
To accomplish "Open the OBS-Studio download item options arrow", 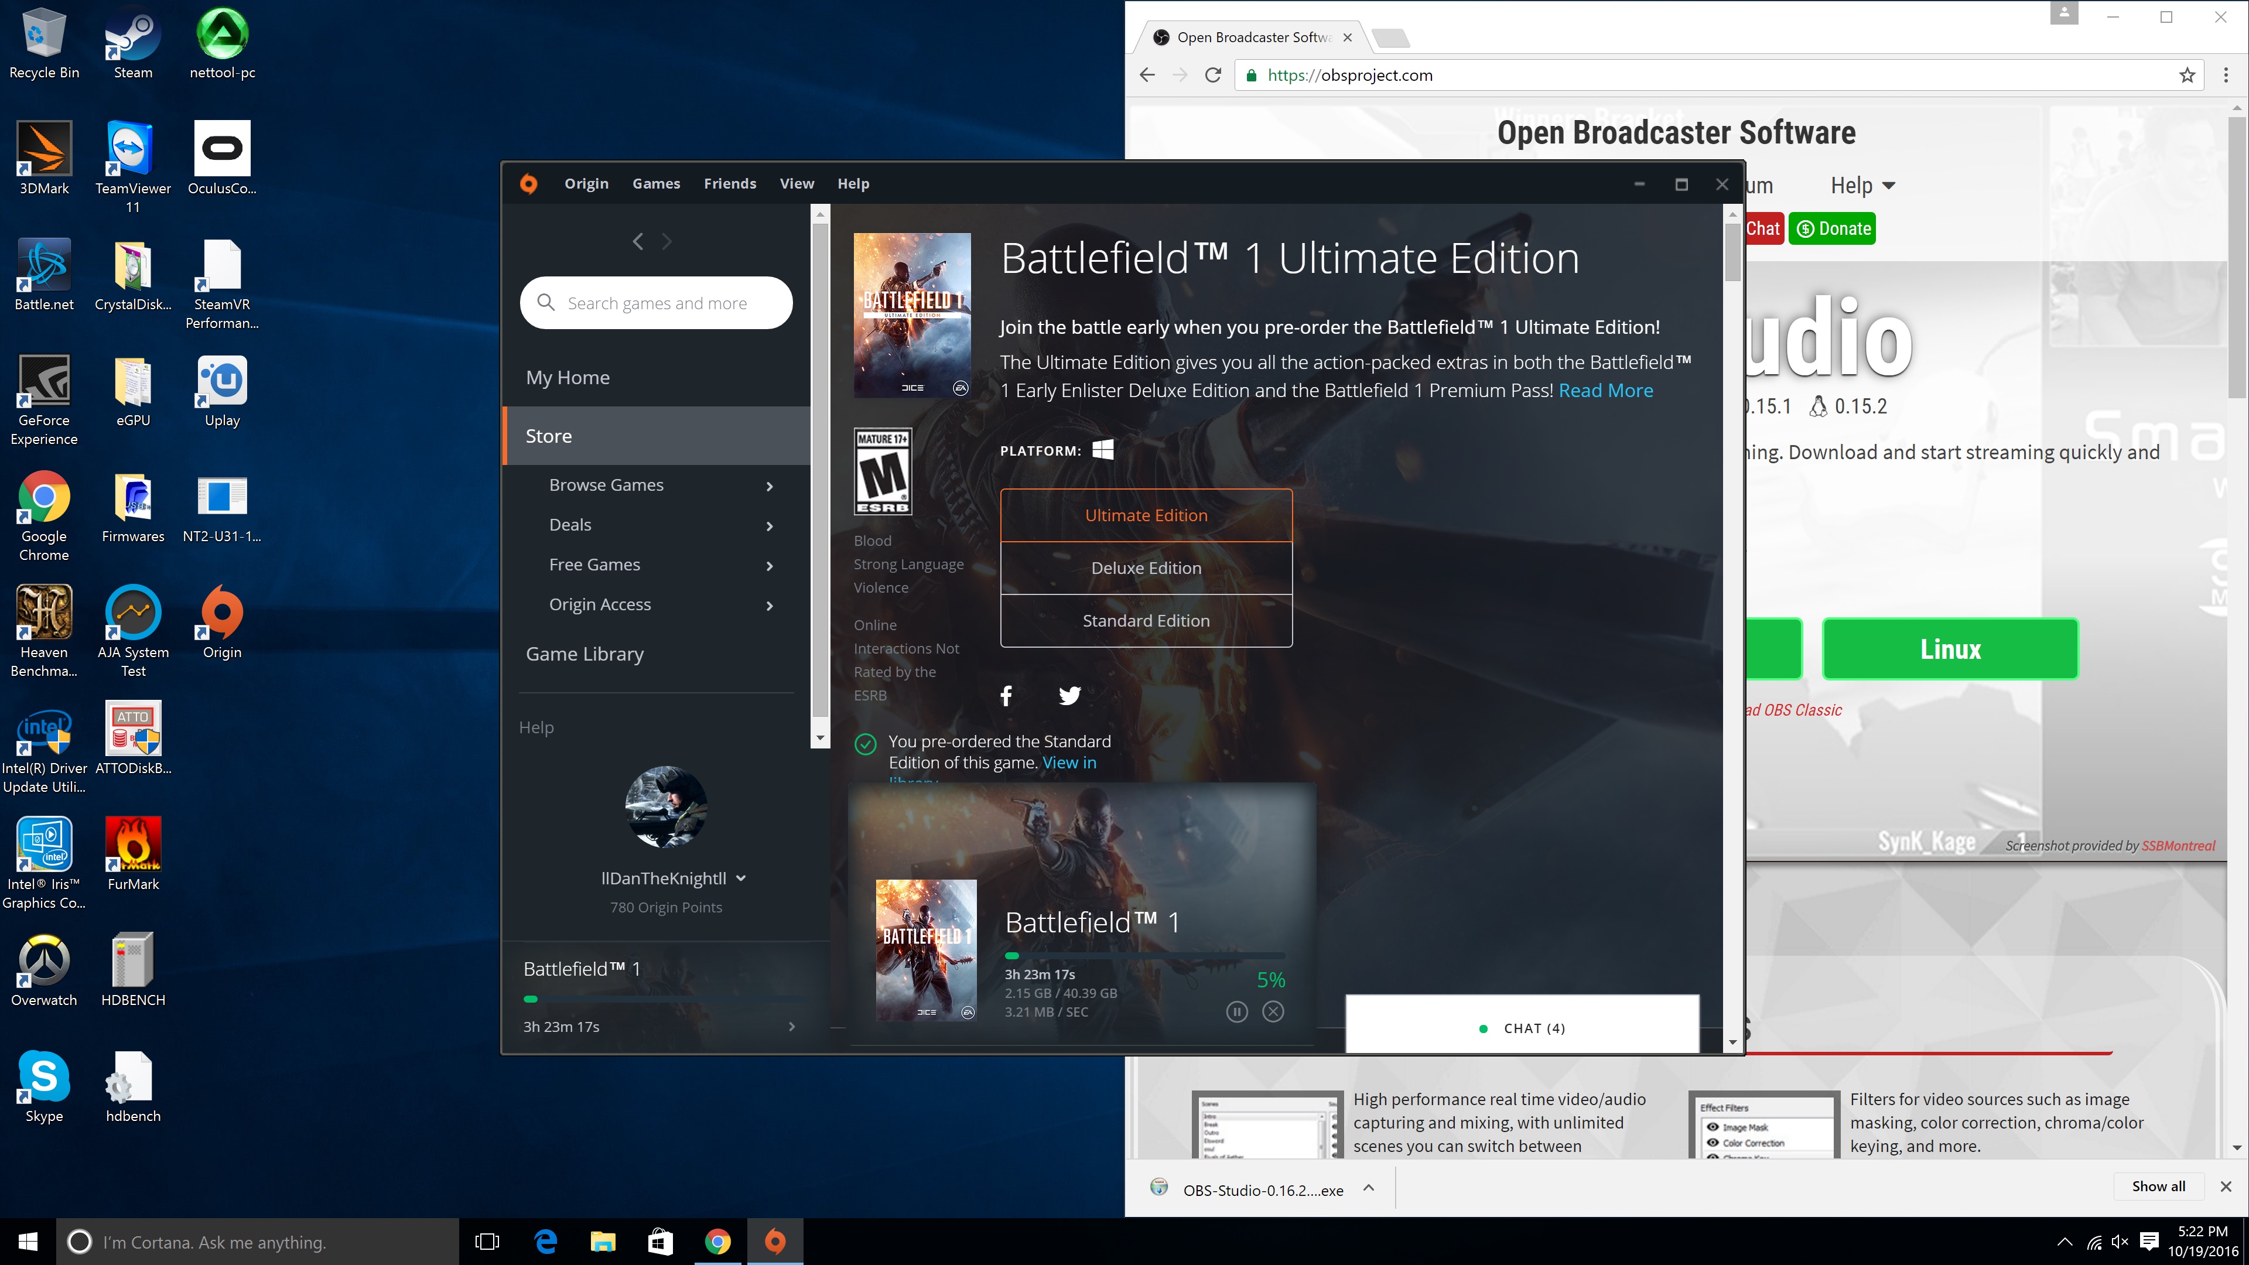I will tap(1369, 1187).
